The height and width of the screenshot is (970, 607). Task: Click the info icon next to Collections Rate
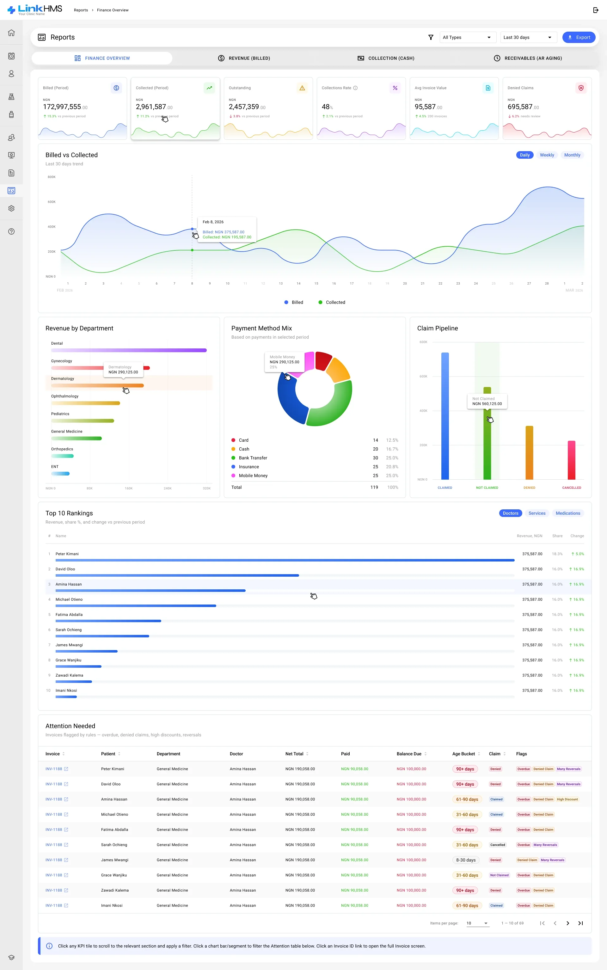[x=355, y=88]
